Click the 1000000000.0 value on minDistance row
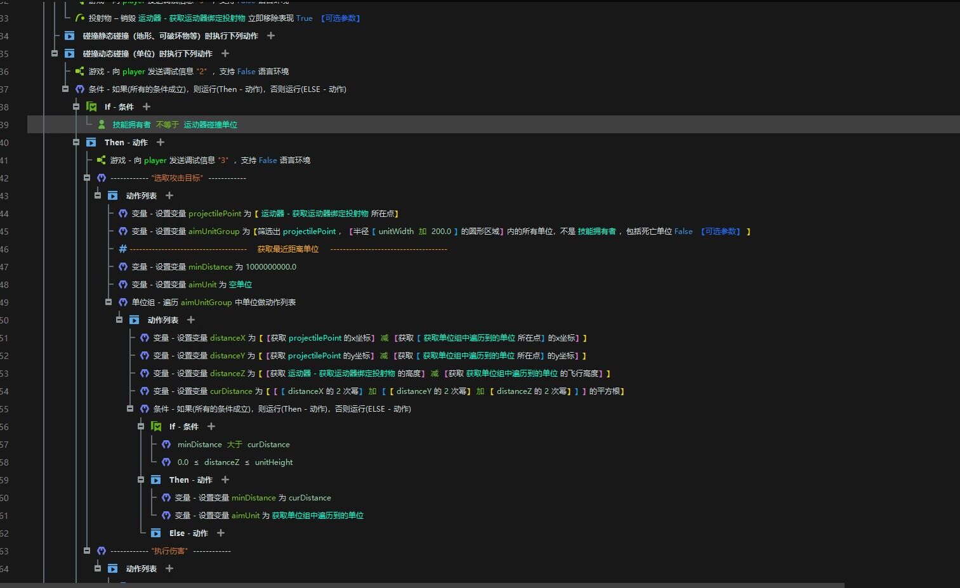 pyautogui.click(x=271, y=266)
